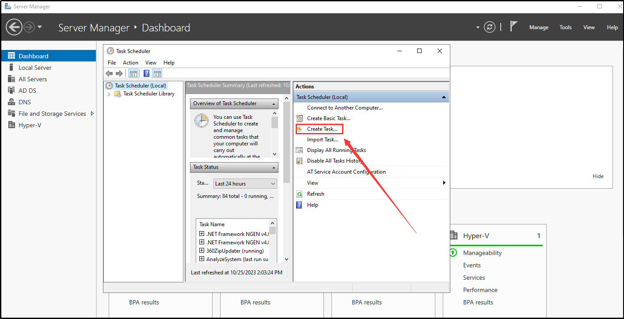Open the notifications flag icon

pyautogui.click(x=514, y=27)
